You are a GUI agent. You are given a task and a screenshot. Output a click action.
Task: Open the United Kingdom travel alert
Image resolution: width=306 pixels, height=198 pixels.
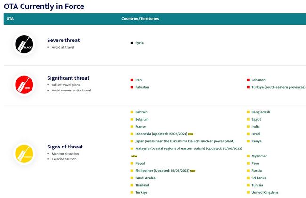[265, 192]
